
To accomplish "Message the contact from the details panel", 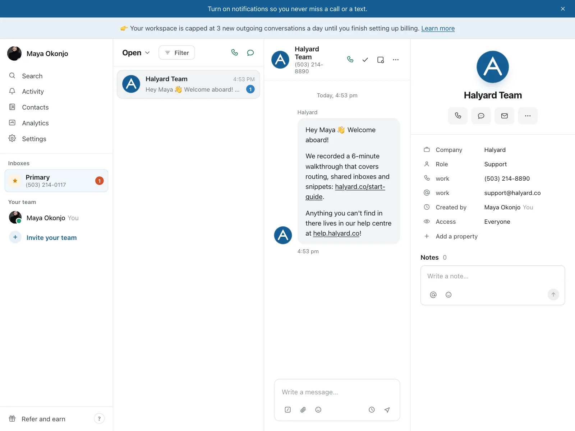I will (481, 116).
